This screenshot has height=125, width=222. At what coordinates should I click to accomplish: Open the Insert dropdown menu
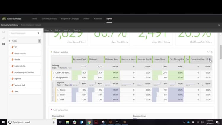pos(67,30)
